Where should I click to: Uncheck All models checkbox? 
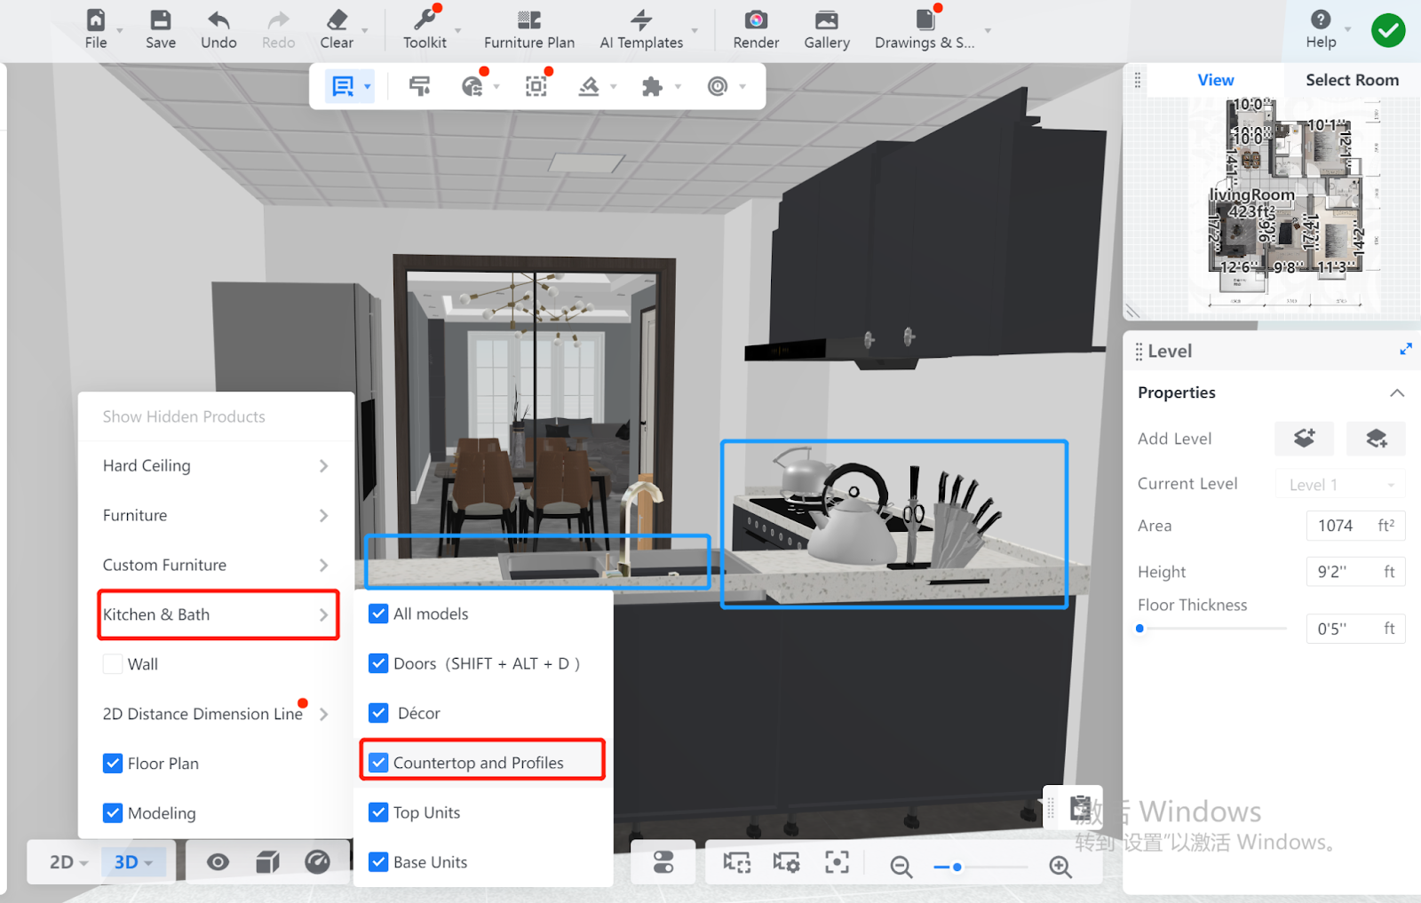[x=378, y=614]
